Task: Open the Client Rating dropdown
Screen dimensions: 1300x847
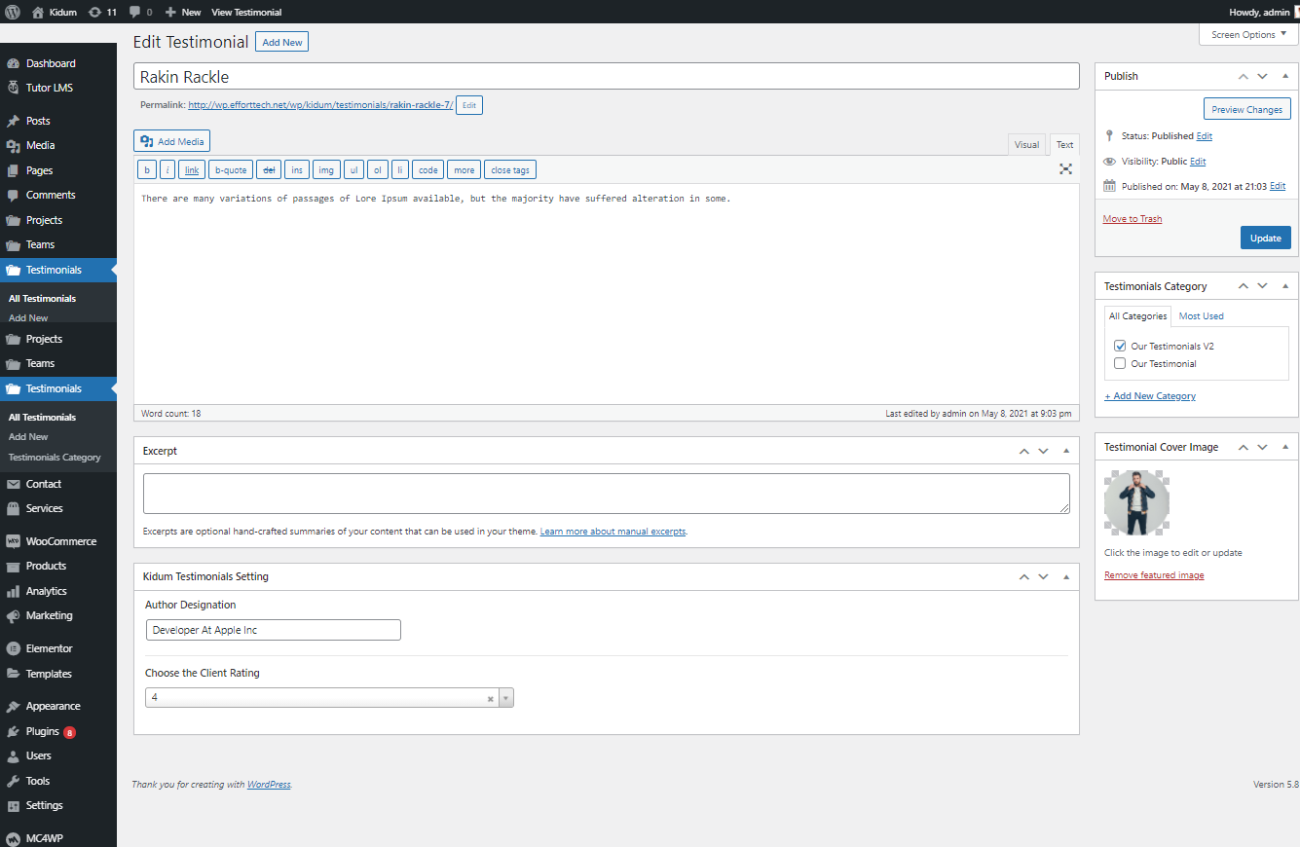Action: coord(329,698)
